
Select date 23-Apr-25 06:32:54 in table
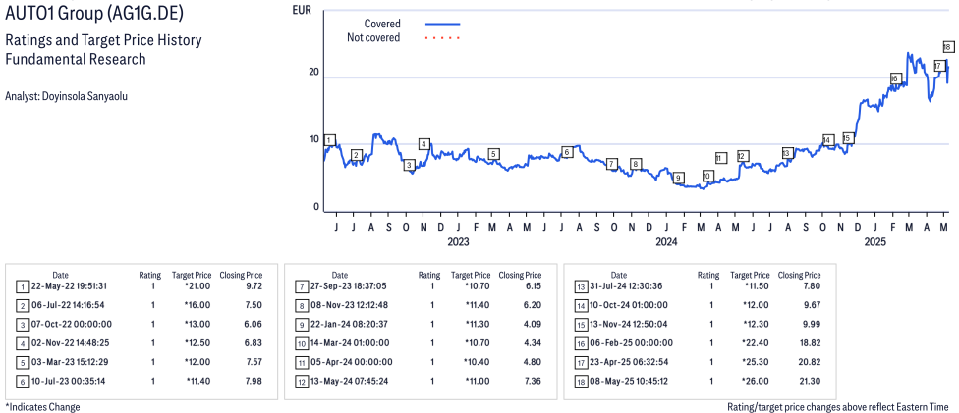point(631,362)
